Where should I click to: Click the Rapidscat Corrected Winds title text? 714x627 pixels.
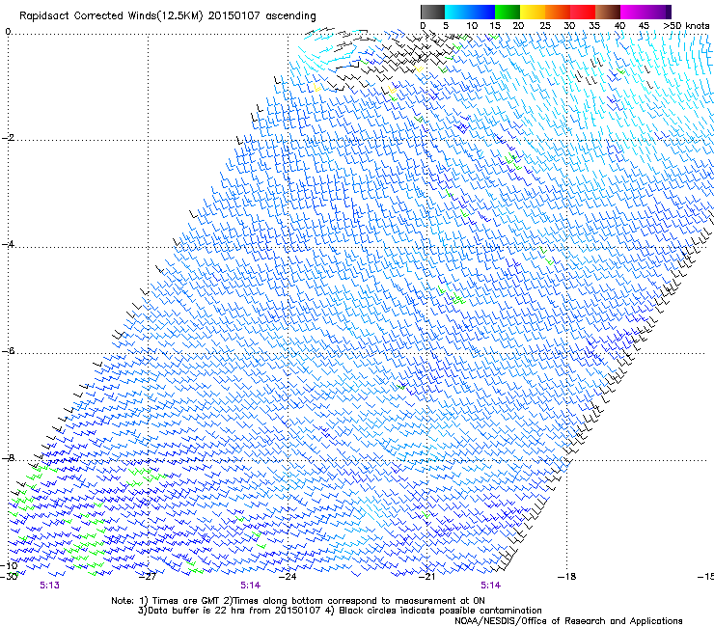tap(168, 16)
